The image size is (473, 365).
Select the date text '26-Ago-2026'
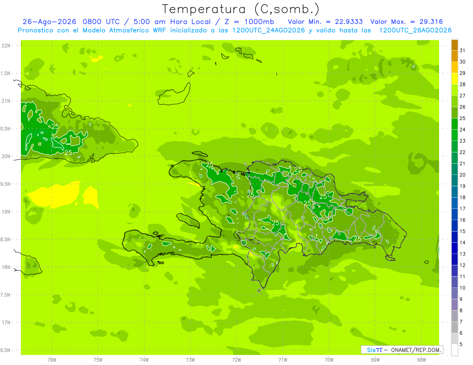49,22
